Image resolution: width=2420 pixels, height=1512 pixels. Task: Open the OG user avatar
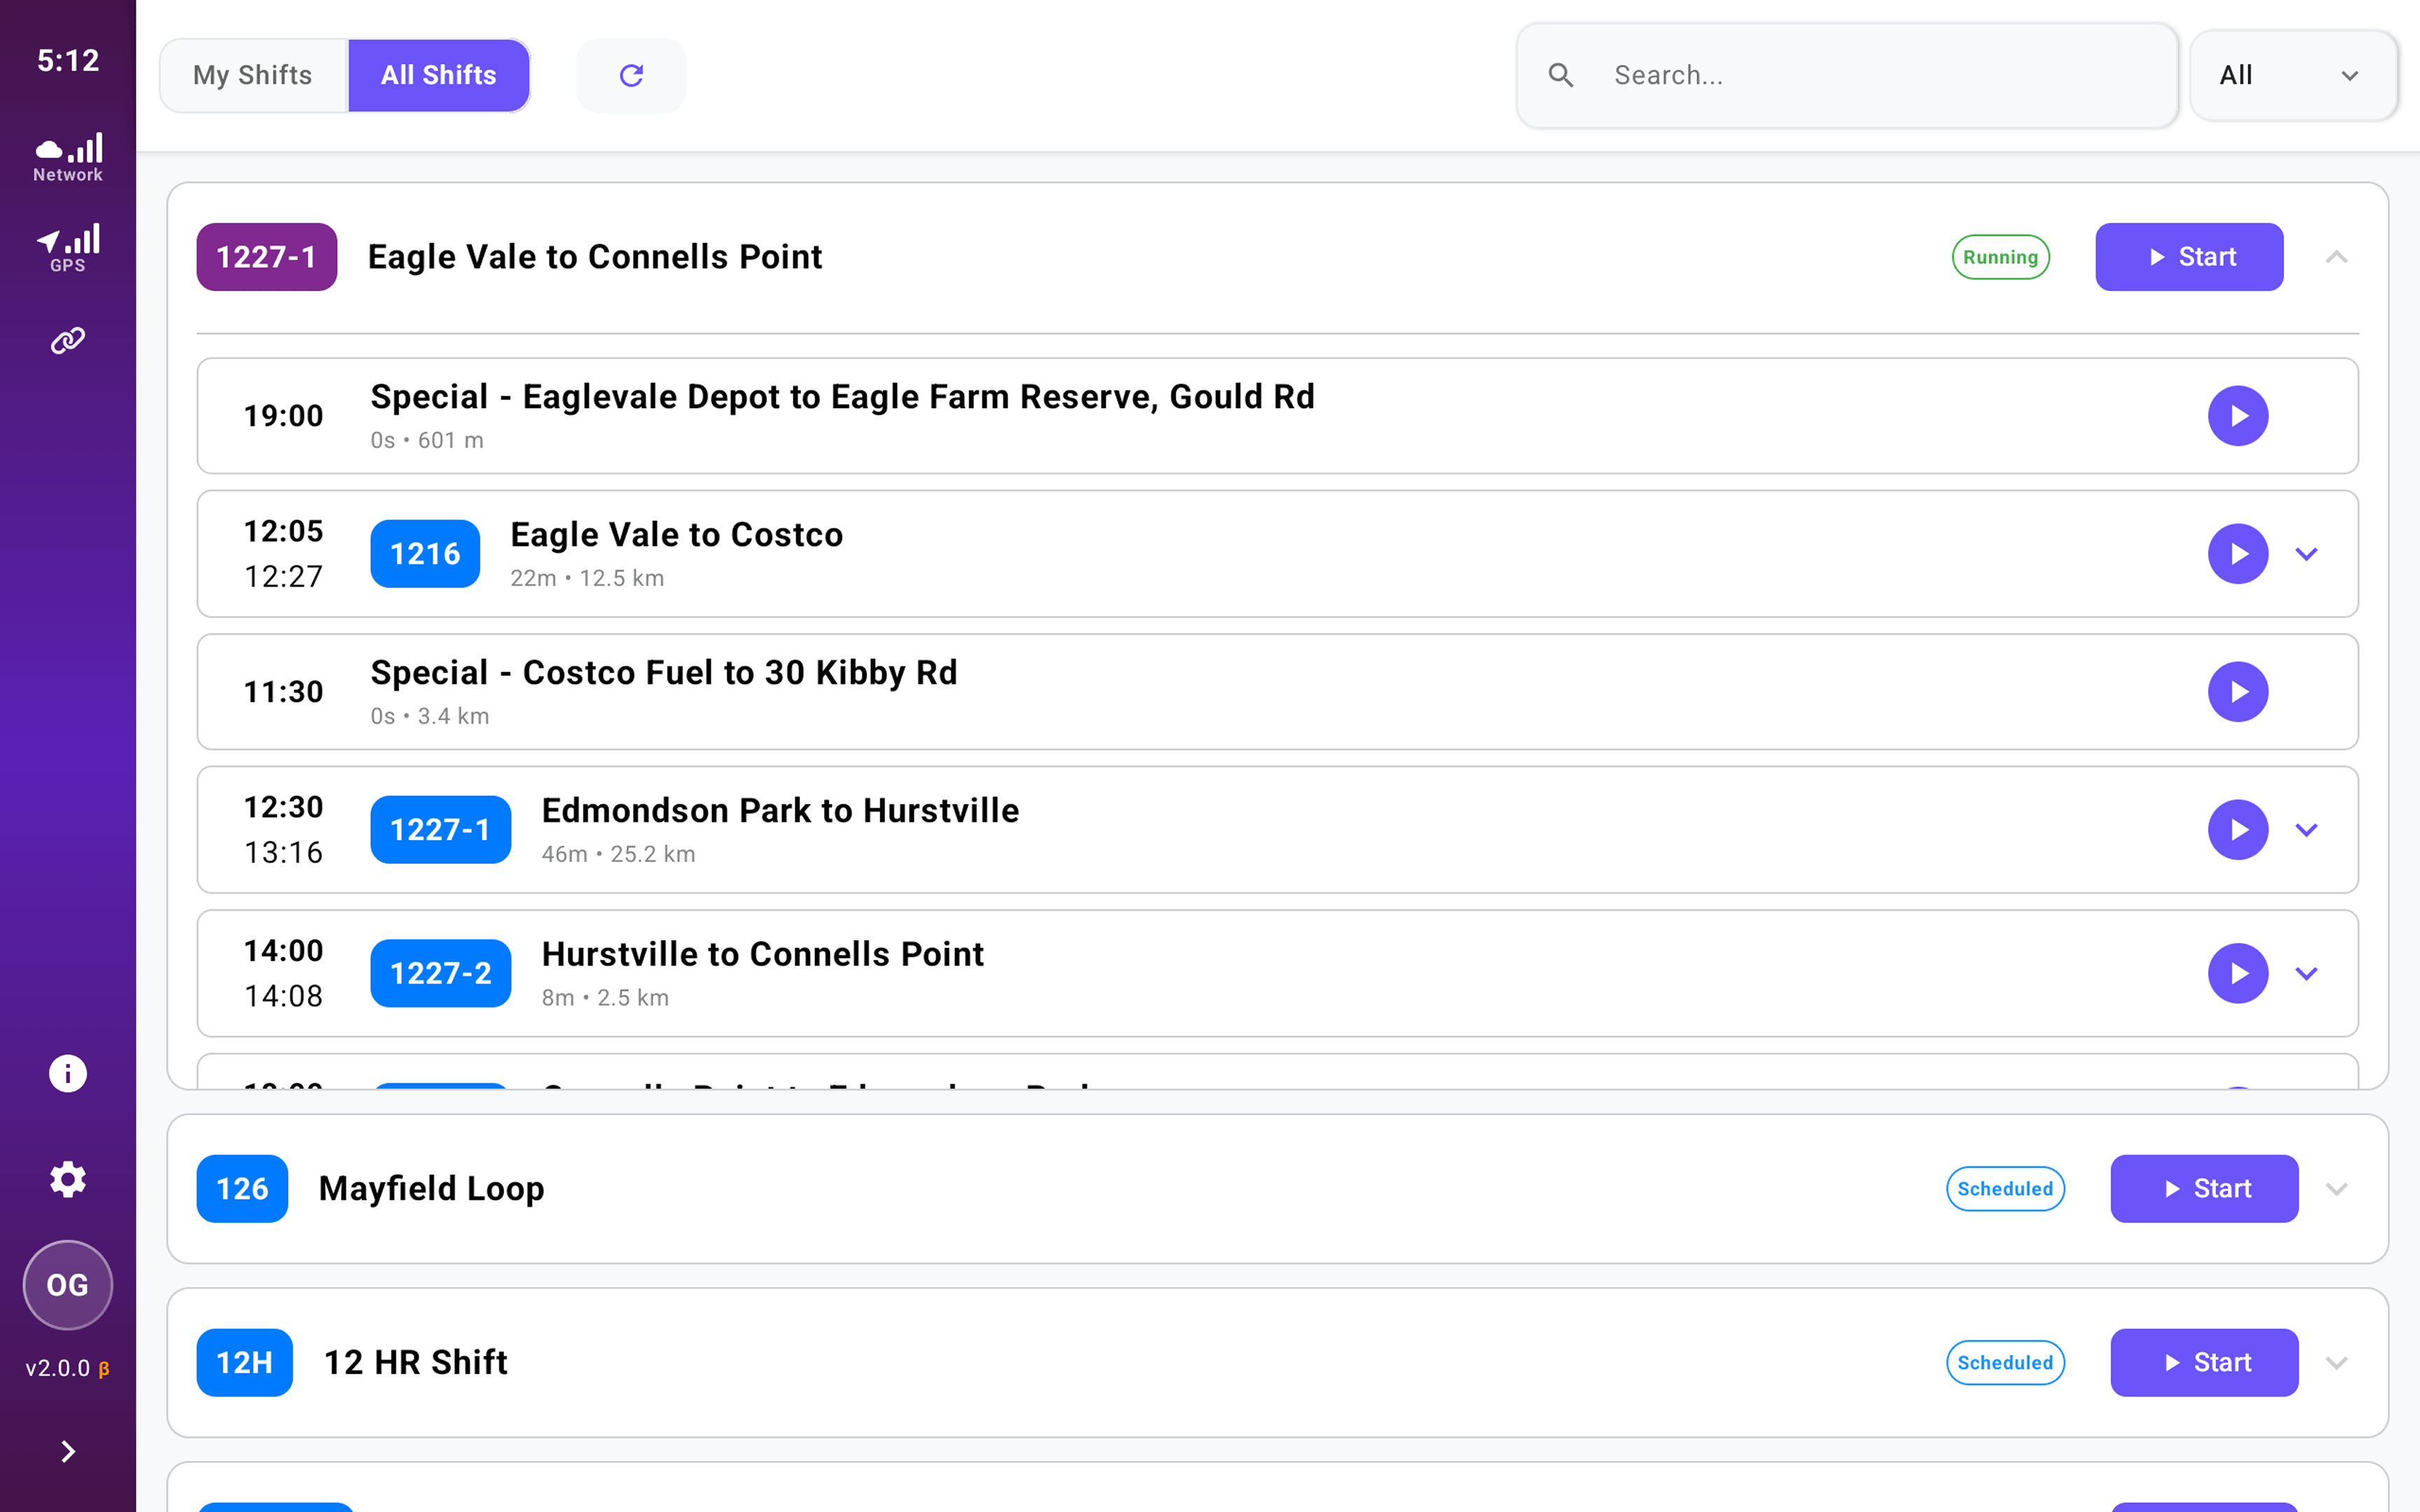click(x=68, y=1284)
